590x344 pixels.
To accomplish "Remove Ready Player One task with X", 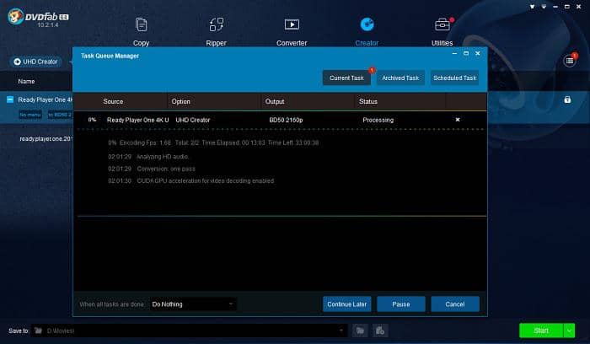I will [x=458, y=120].
